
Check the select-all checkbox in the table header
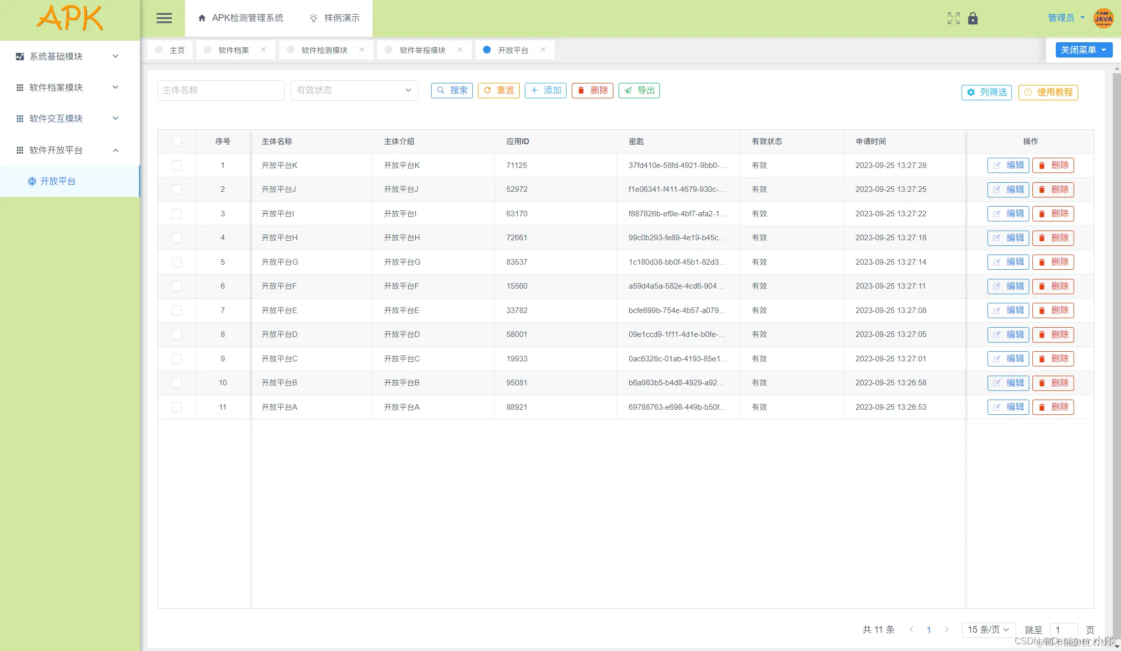pos(177,141)
